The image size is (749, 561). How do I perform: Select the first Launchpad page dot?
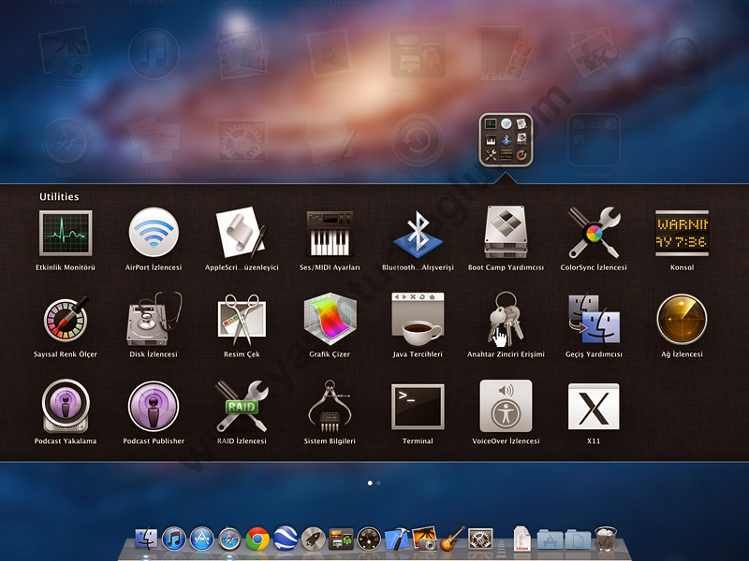click(370, 483)
